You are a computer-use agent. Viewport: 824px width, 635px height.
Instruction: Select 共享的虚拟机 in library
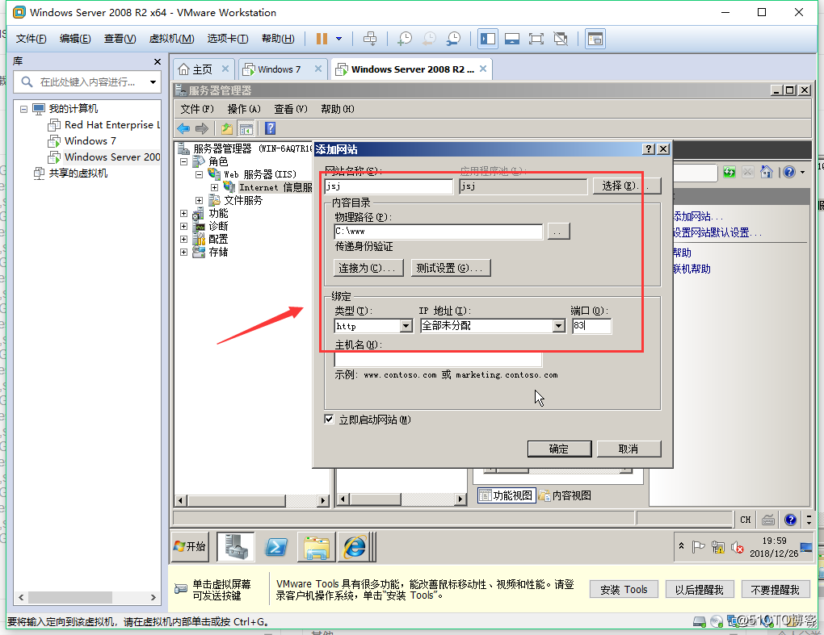[x=70, y=173]
